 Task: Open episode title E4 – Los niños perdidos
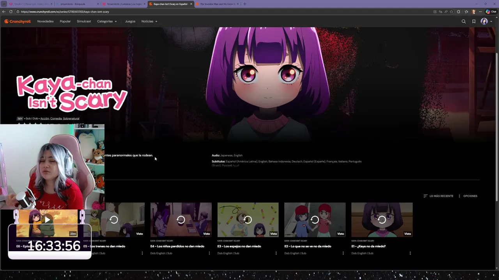point(177,246)
